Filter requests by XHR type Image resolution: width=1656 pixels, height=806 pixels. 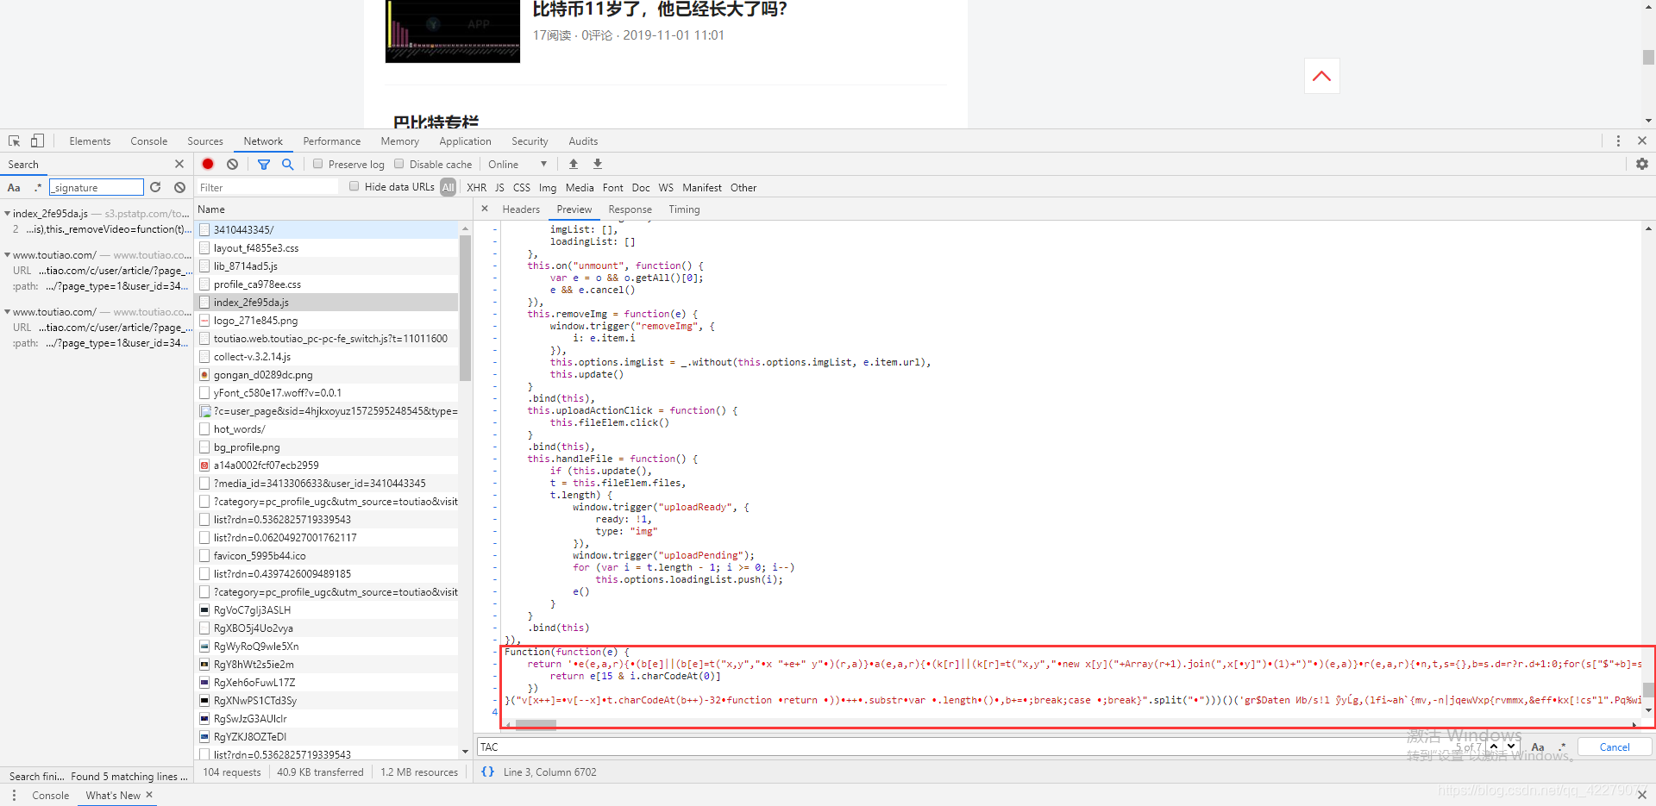point(477,187)
